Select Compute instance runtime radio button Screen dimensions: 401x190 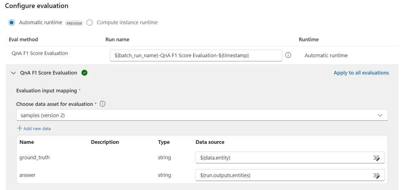tap(90, 22)
